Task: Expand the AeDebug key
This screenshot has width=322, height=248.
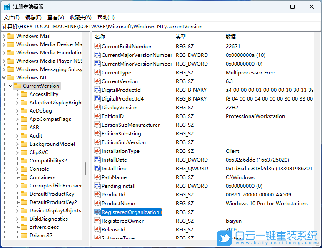Action: pyautogui.click(x=17, y=111)
